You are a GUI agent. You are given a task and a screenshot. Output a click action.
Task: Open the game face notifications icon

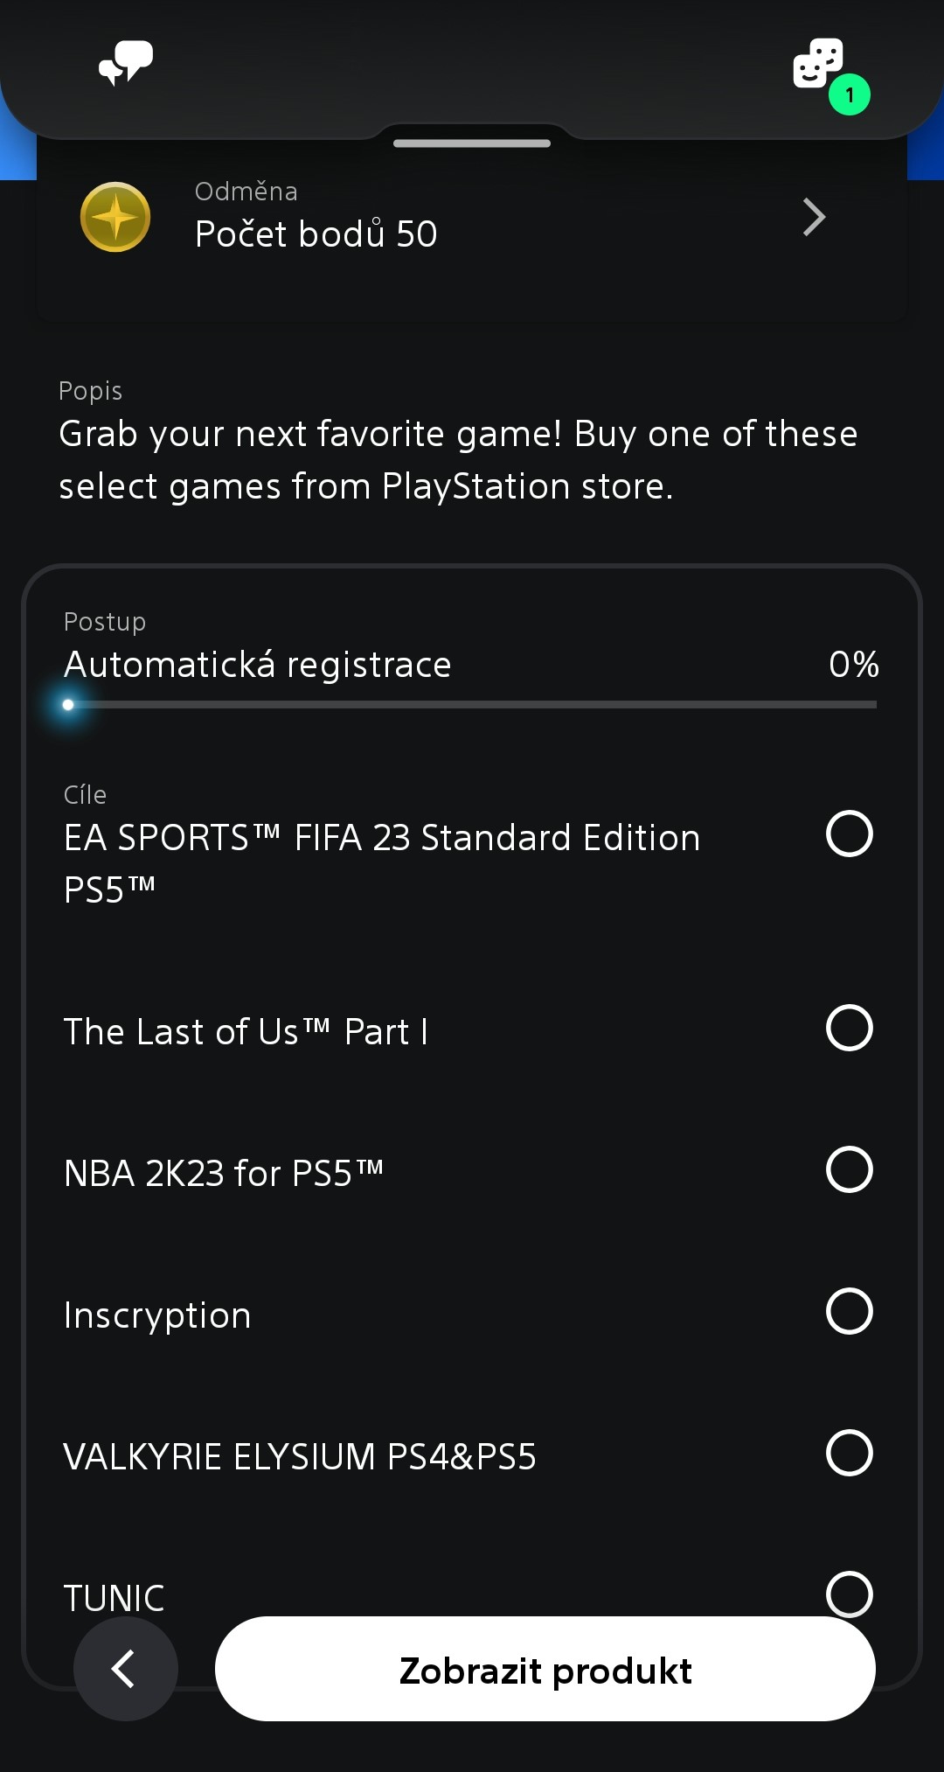(x=817, y=63)
